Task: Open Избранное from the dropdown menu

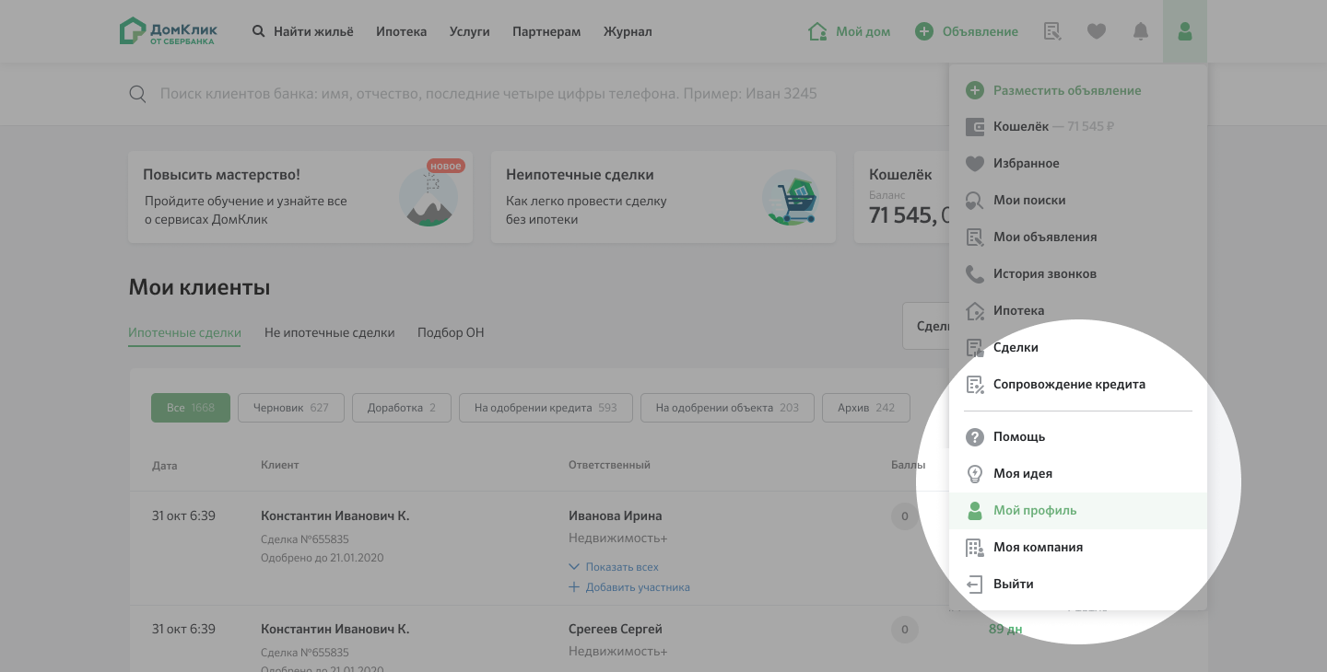Action: (x=1078, y=164)
